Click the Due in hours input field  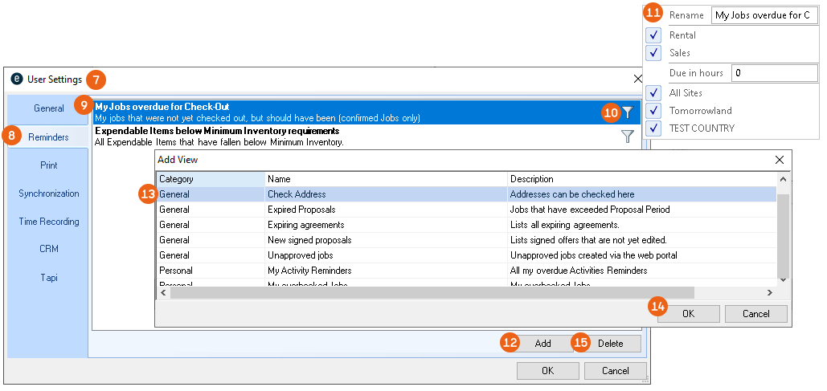tap(774, 73)
